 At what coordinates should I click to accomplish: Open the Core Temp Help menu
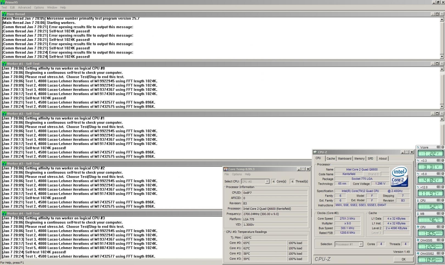tap(248, 174)
